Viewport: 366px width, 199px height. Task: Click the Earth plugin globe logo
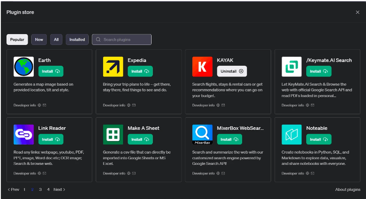[x=23, y=67]
